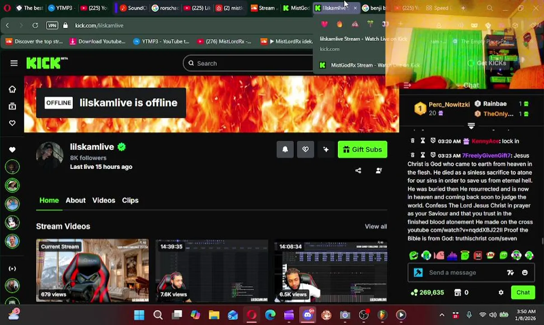Viewport: 544px width, 325px height.
Task: Reload the page in browser
Action: point(35,26)
